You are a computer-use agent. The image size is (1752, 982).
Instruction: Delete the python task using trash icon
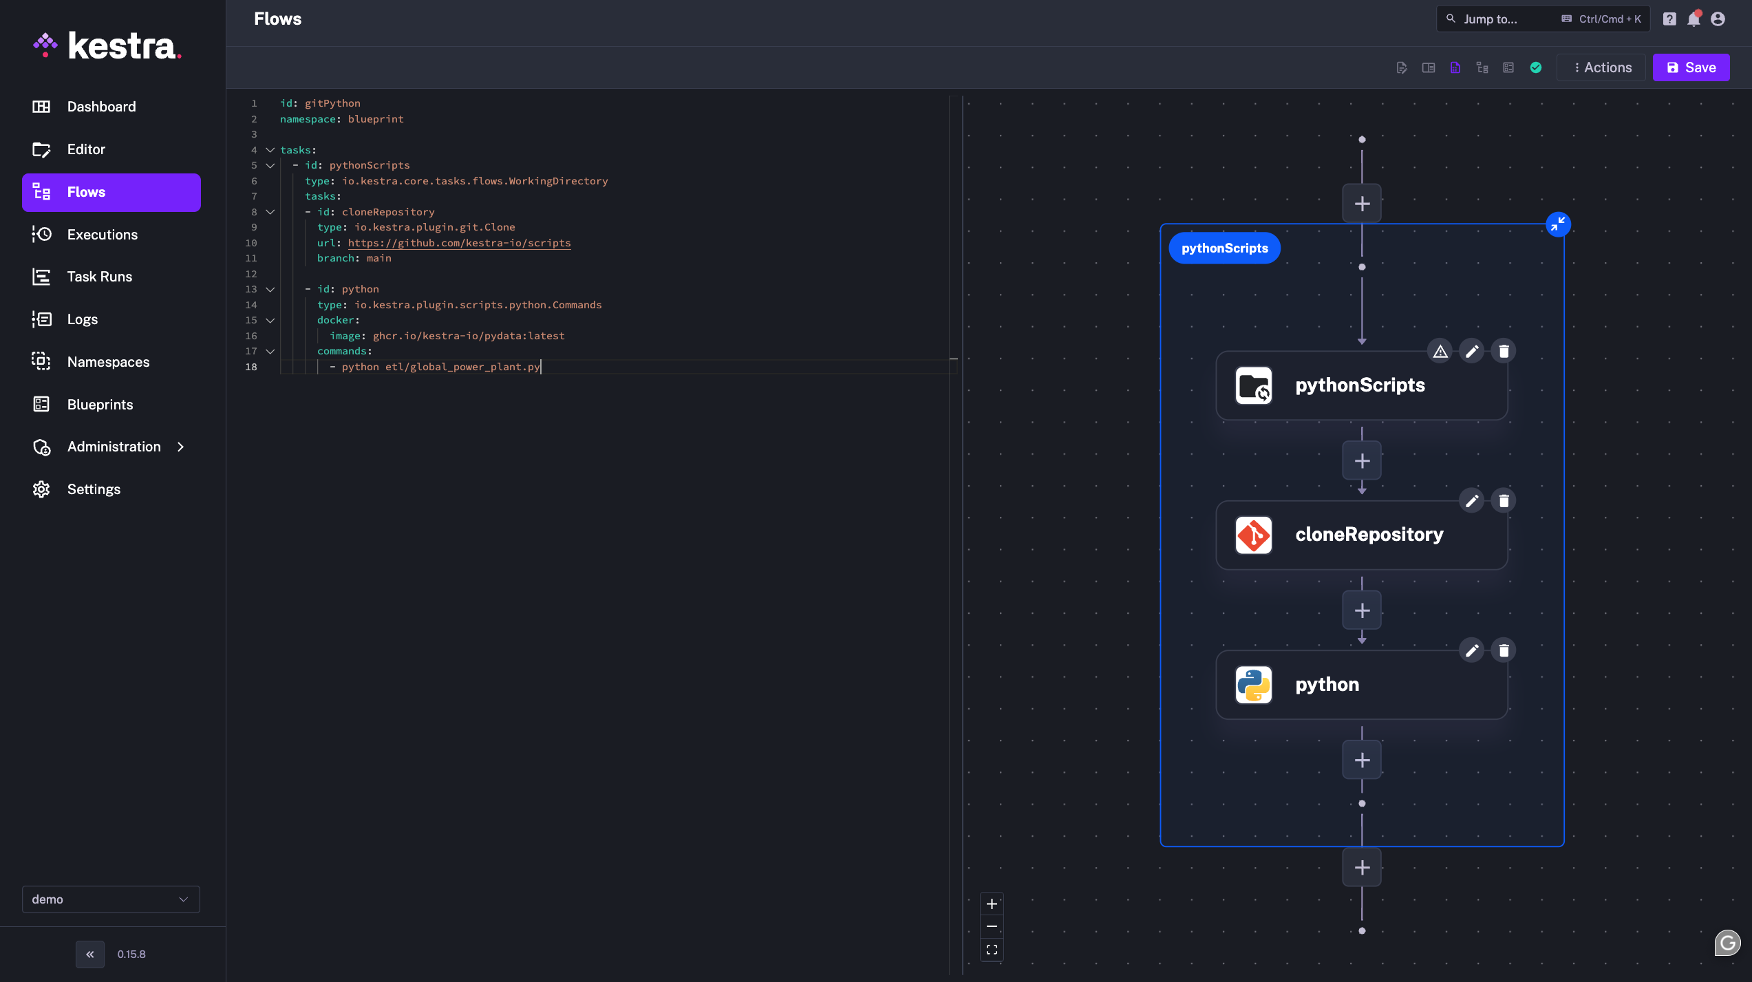1504,650
